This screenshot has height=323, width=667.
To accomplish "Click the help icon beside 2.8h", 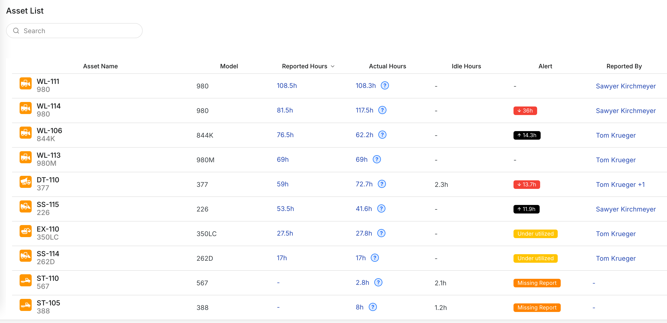I will tap(378, 282).
